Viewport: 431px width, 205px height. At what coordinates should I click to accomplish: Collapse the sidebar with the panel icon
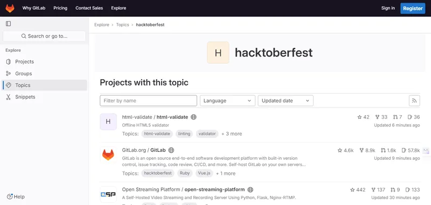[x=9, y=24]
